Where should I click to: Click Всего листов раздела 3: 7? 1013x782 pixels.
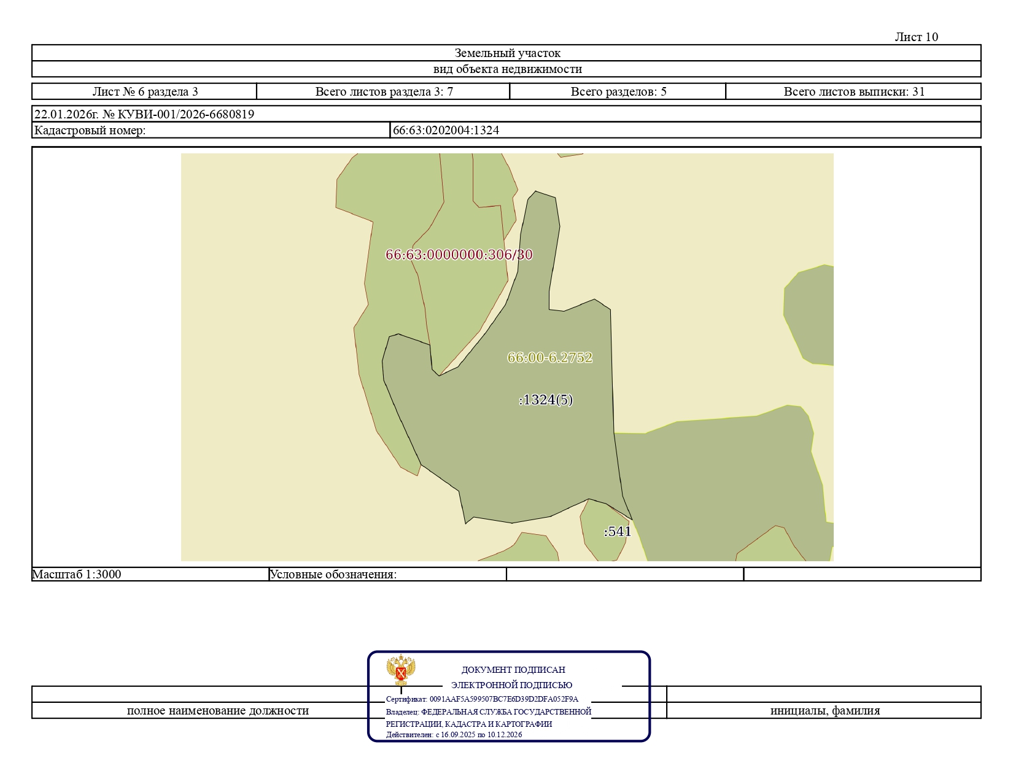[x=384, y=91]
